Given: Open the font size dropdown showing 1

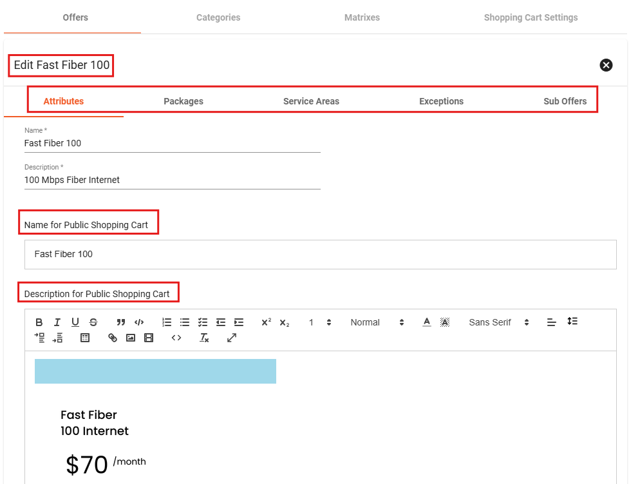Looking at the screenshot, I should [319, 322].
